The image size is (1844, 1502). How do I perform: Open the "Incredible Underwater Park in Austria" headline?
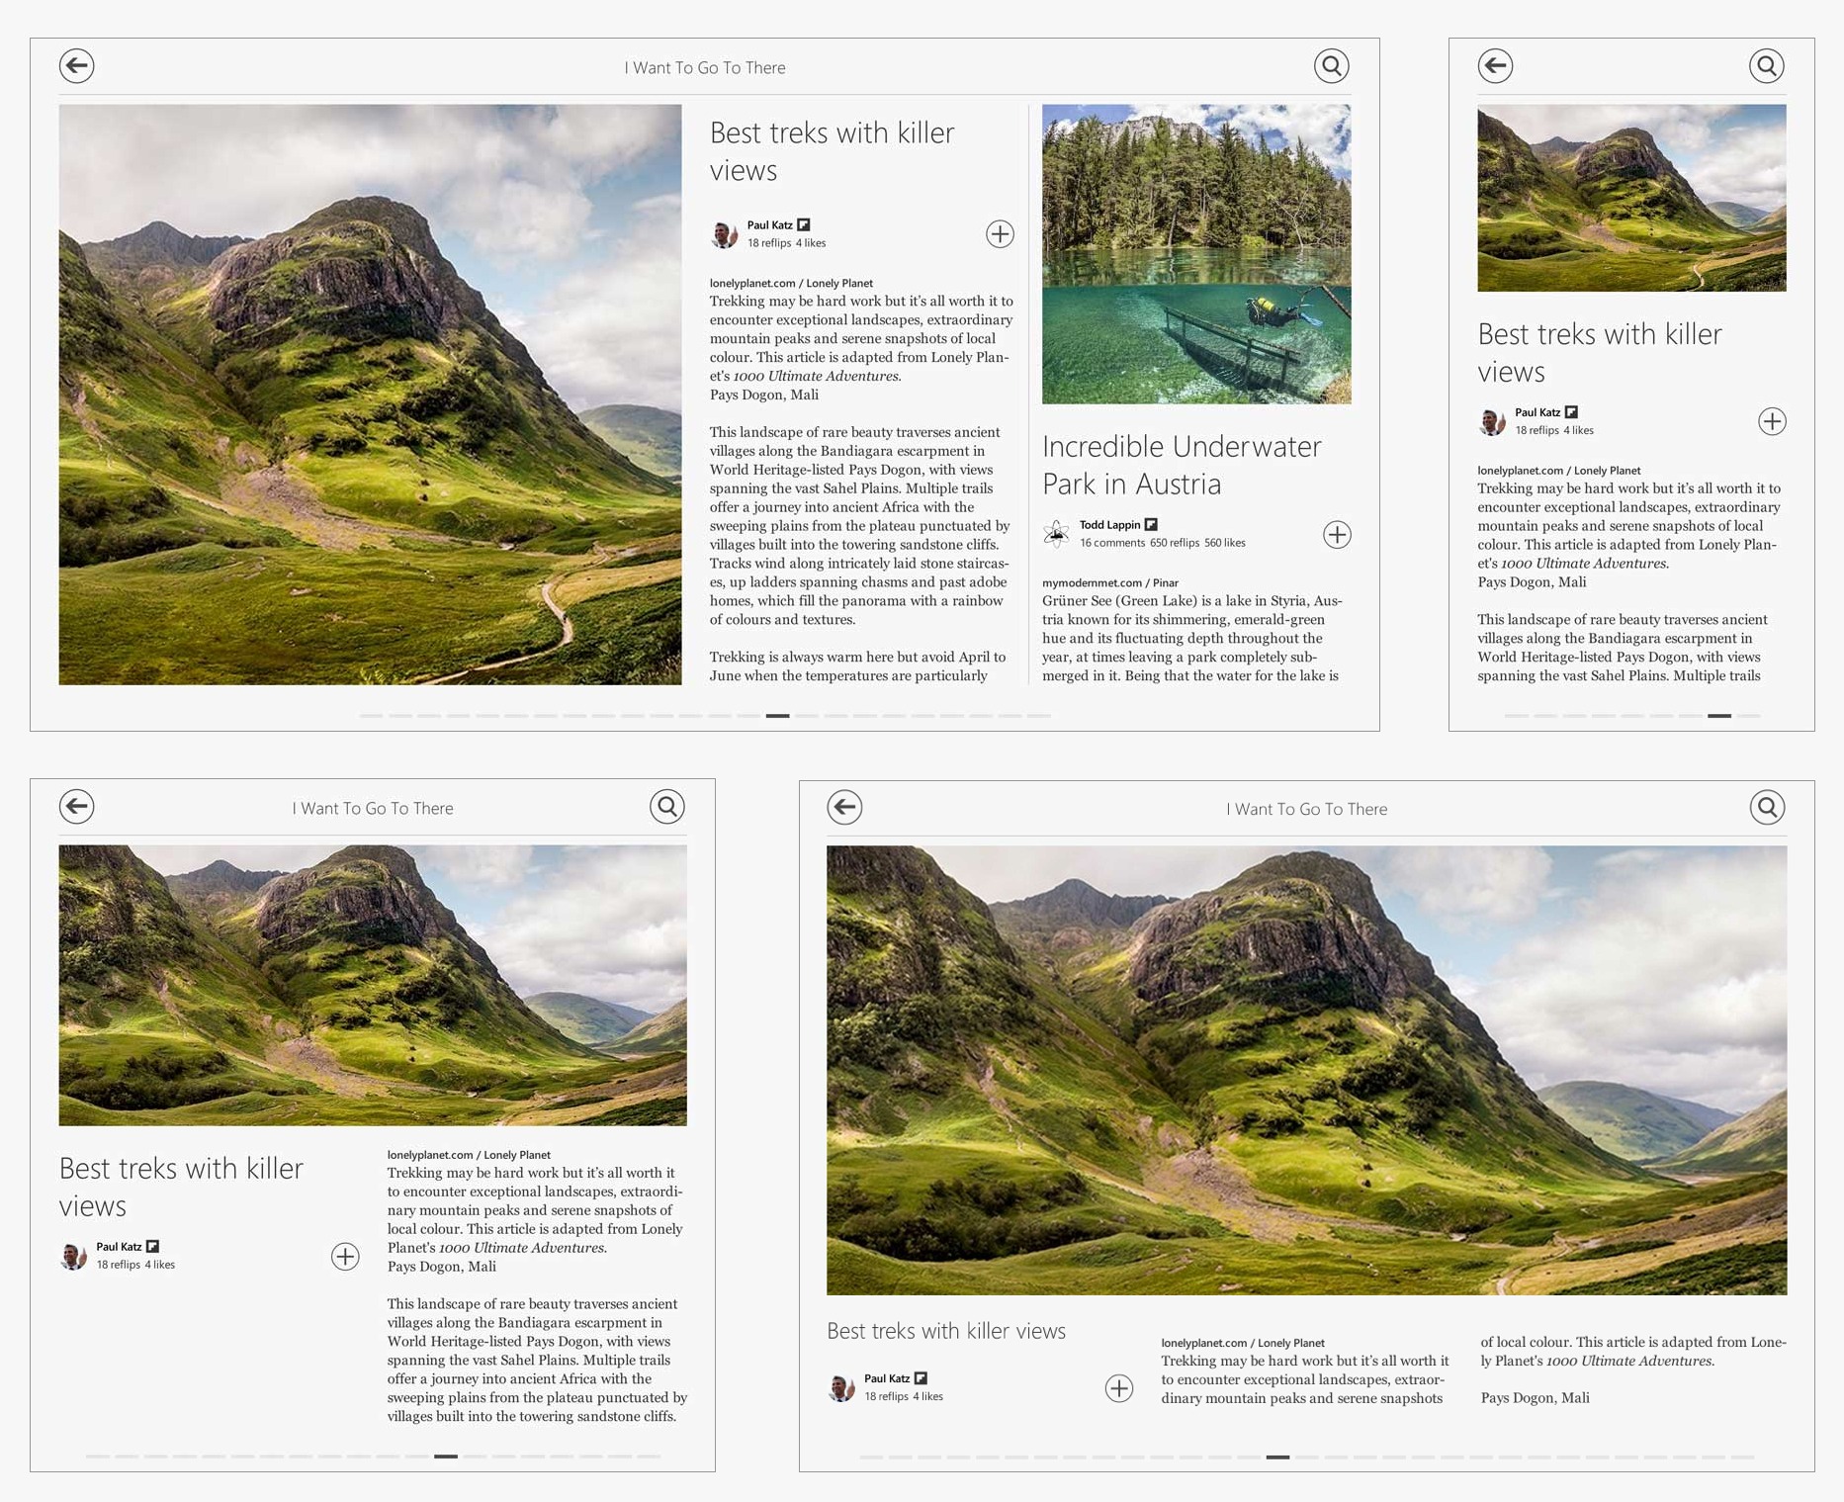point(1182,465)
